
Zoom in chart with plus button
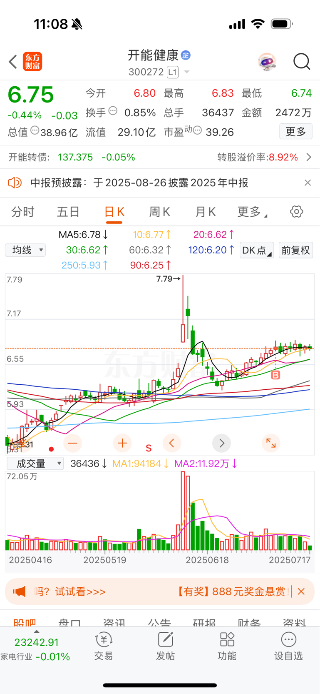[122, 443]
